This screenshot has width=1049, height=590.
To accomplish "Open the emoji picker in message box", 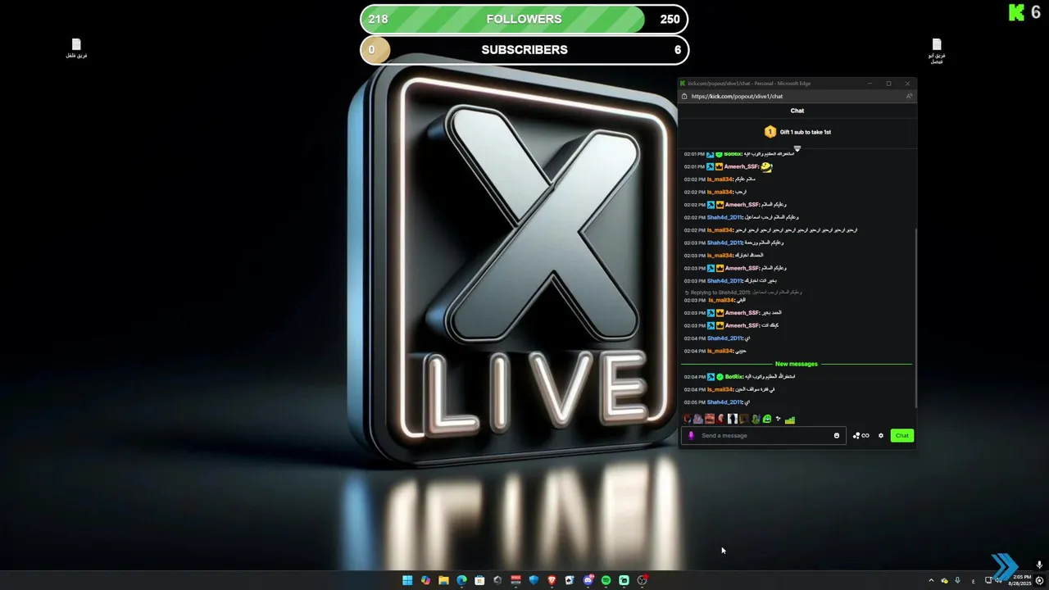I will pyautogui.click(x=837, y=436).
